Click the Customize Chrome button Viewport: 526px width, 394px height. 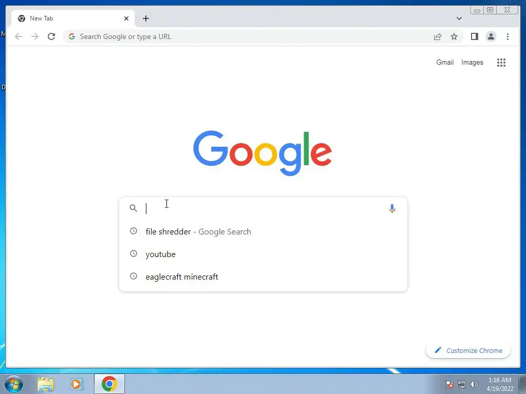(468, 350)
